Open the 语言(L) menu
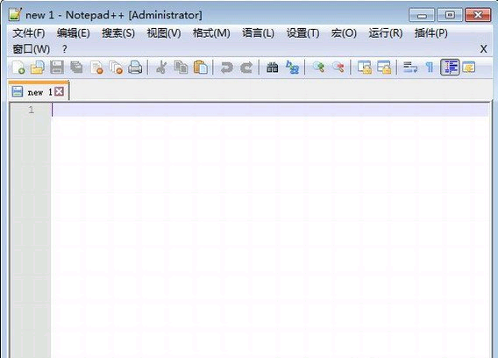498x358 pixels. [258, 33]
